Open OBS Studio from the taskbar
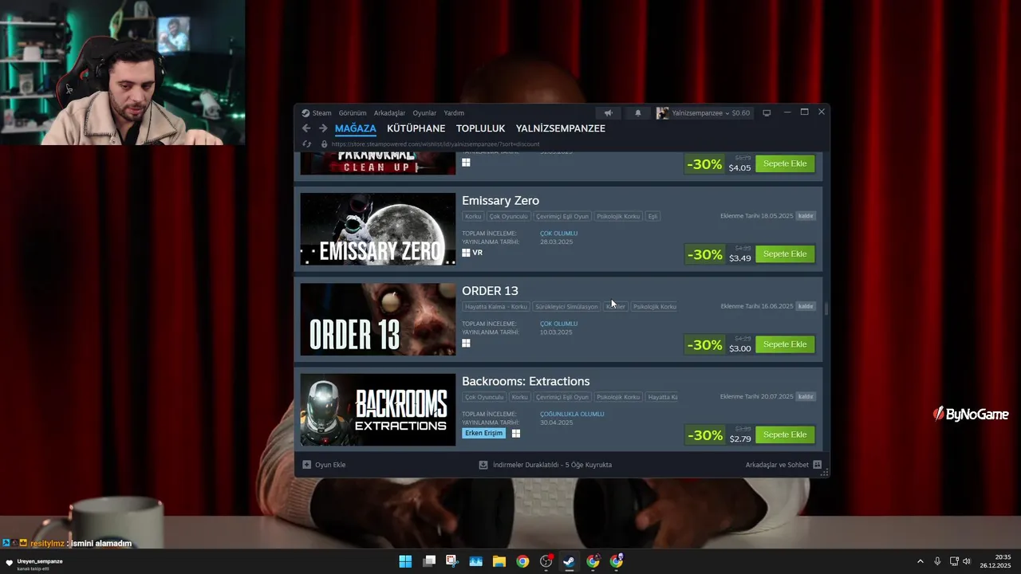Image resolution: width=1021 pixels, height=574 pixels. point(546,561)
